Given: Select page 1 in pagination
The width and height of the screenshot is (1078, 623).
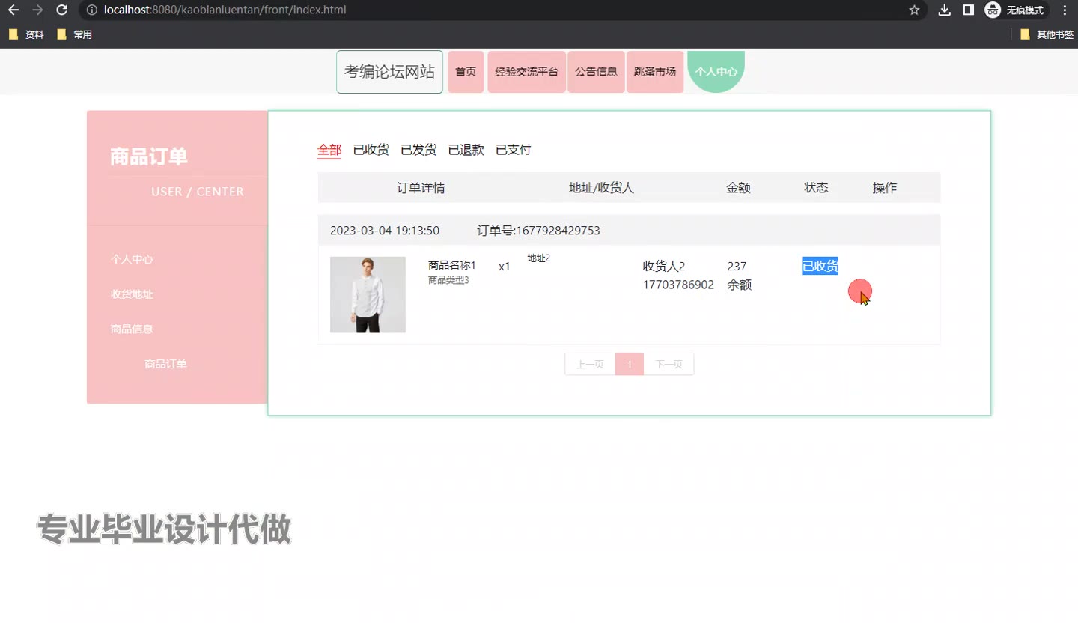Looking at the screenshot, I should tap(630, 365).
